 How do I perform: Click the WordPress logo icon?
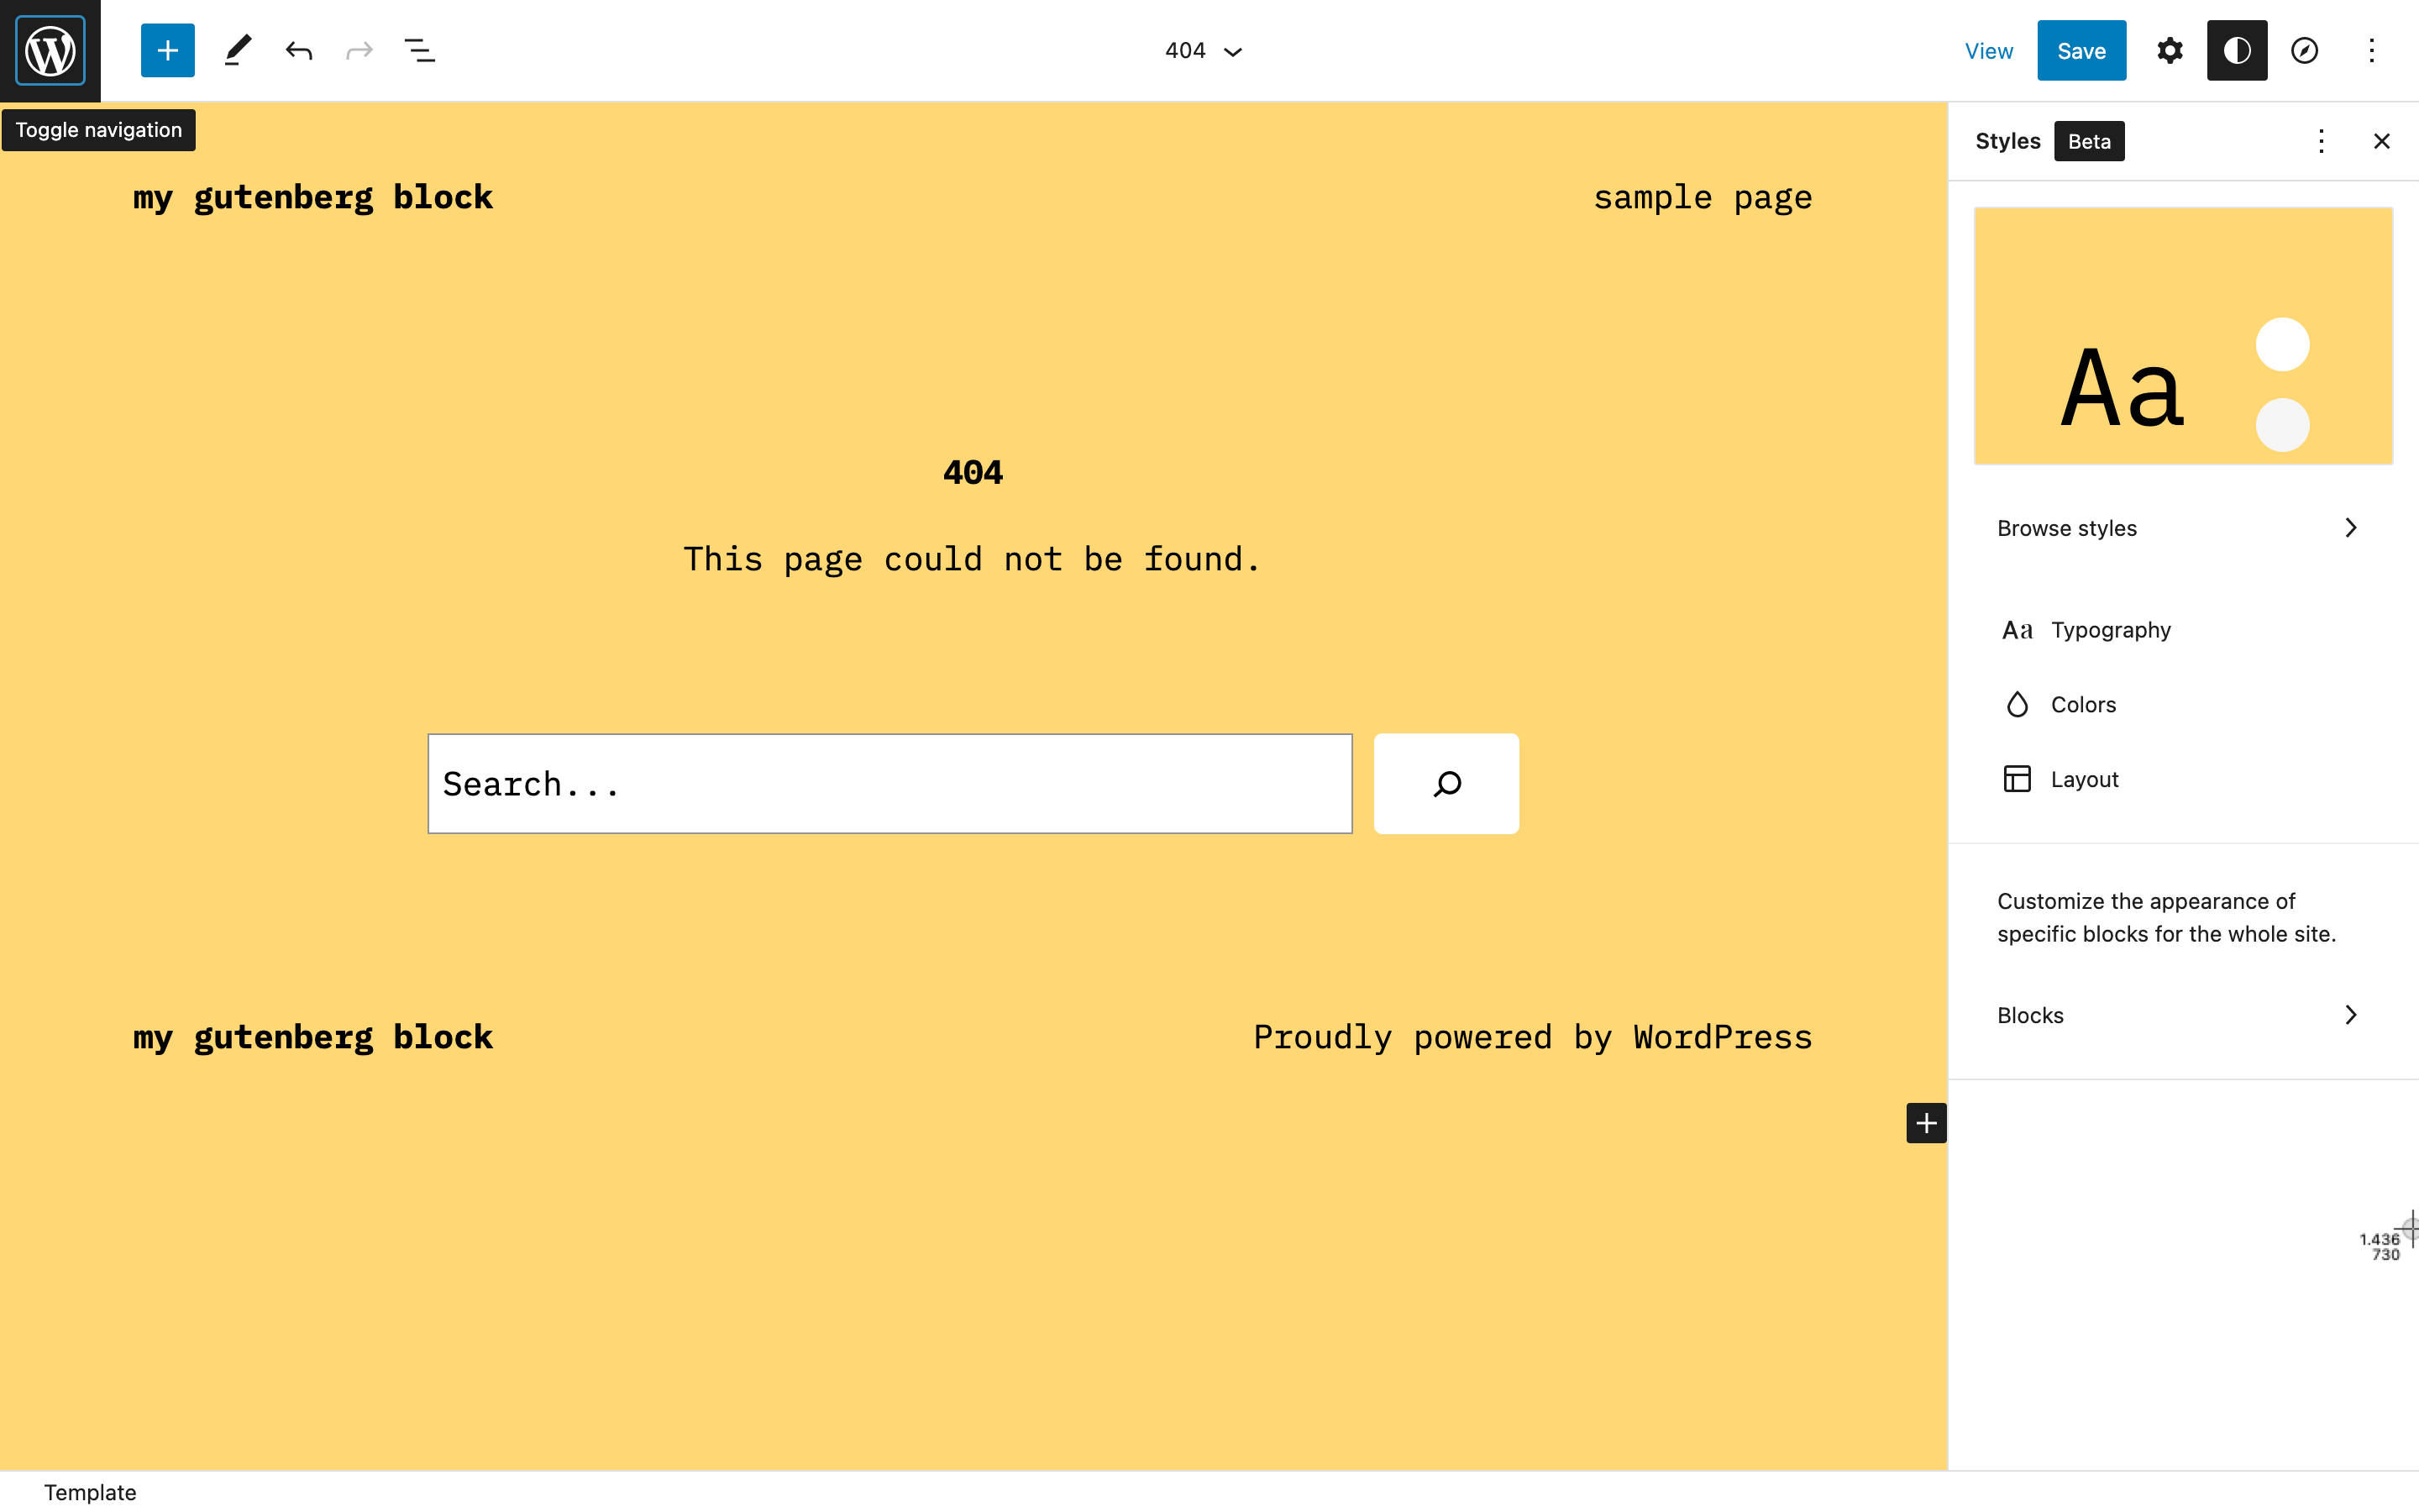(x=50, y=50)
